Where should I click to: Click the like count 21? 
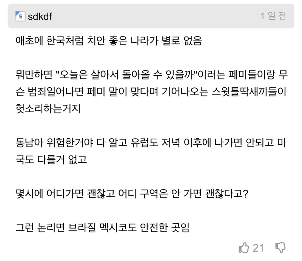(258, 248)
